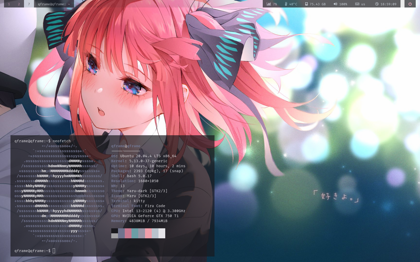
Task: Click the rose pink color swatch
Action: click(x=128, y=233)
